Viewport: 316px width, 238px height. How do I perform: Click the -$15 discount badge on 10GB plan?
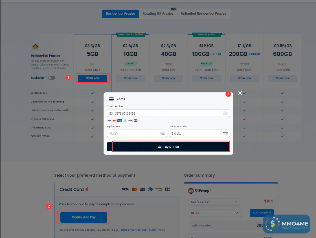click(x=131, y=64)
